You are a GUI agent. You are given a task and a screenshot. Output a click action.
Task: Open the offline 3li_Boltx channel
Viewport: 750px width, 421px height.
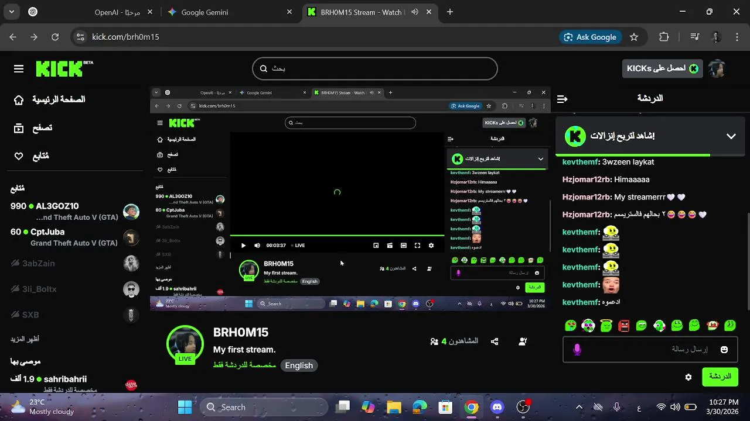pyautogui.click(x=75, y=289)
